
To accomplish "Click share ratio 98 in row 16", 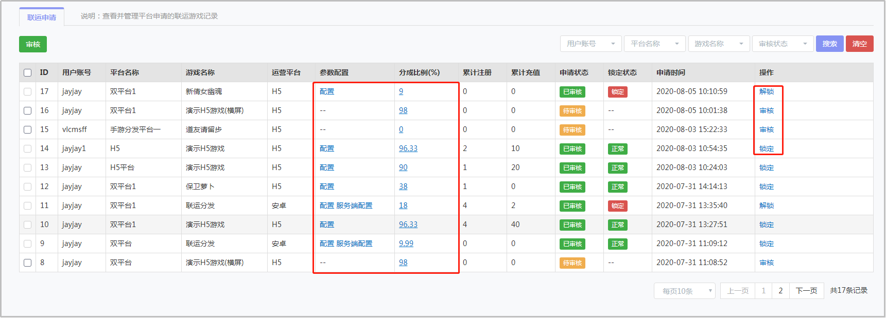I will pos(403,110).
